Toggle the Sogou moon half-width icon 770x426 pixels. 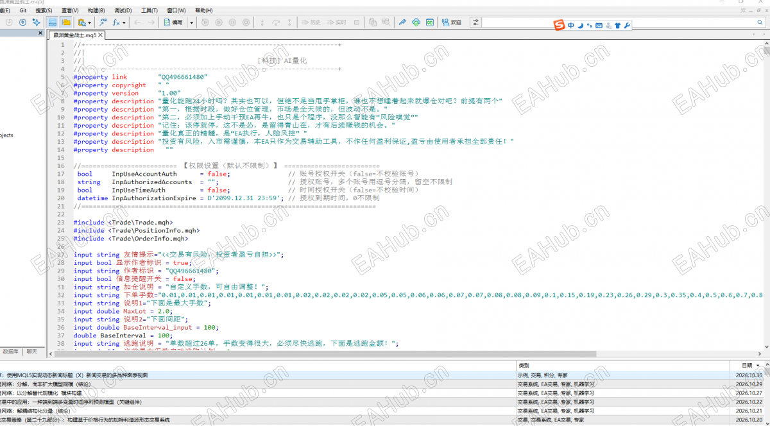coord(580,26)
